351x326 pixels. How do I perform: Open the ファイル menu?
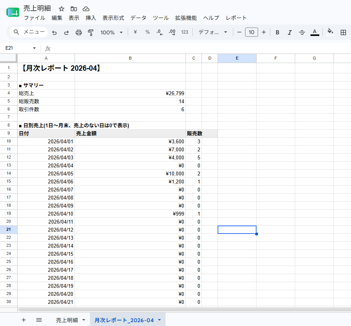34,18
